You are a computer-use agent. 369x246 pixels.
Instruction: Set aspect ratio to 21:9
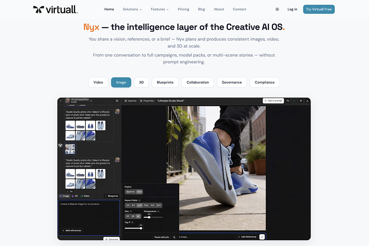click(159, 205)
